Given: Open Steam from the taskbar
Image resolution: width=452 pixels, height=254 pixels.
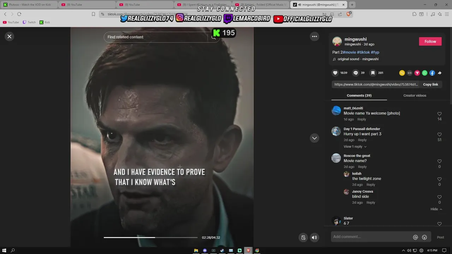Looking at the screenshot, I should (222, 250).
